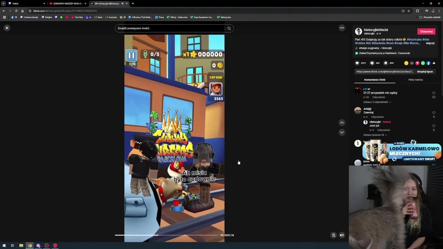Open the YouTube bookmark
The width and height of the screenshot is (443, 249).
[x=77, y=17]
